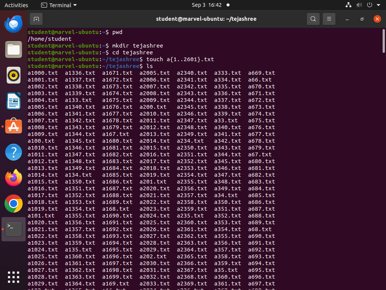Click file name a200.txt

click(x=153, y=107)
